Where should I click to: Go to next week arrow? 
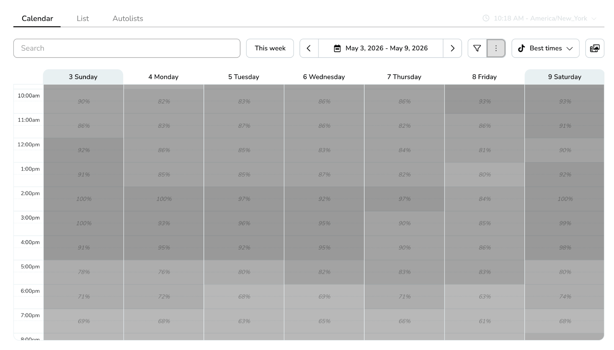click(x=452, y=48)
